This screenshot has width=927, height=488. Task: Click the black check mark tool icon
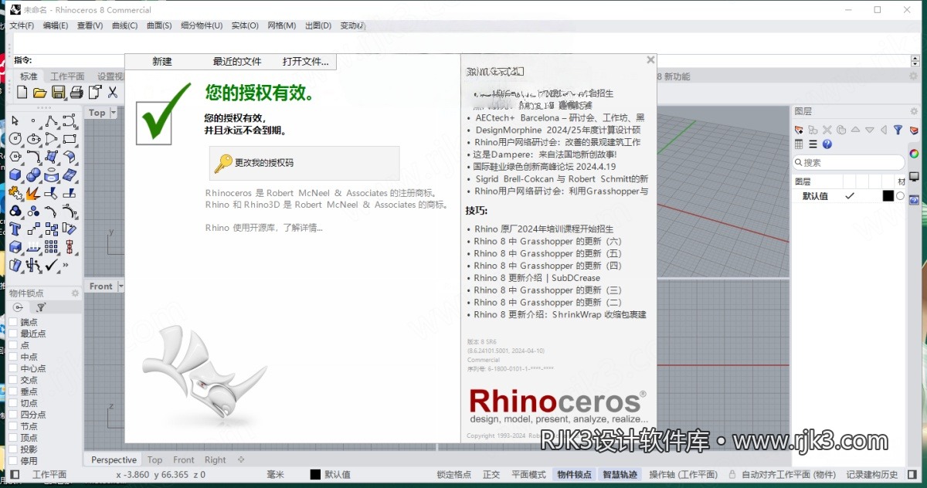(x=52, y=264)
